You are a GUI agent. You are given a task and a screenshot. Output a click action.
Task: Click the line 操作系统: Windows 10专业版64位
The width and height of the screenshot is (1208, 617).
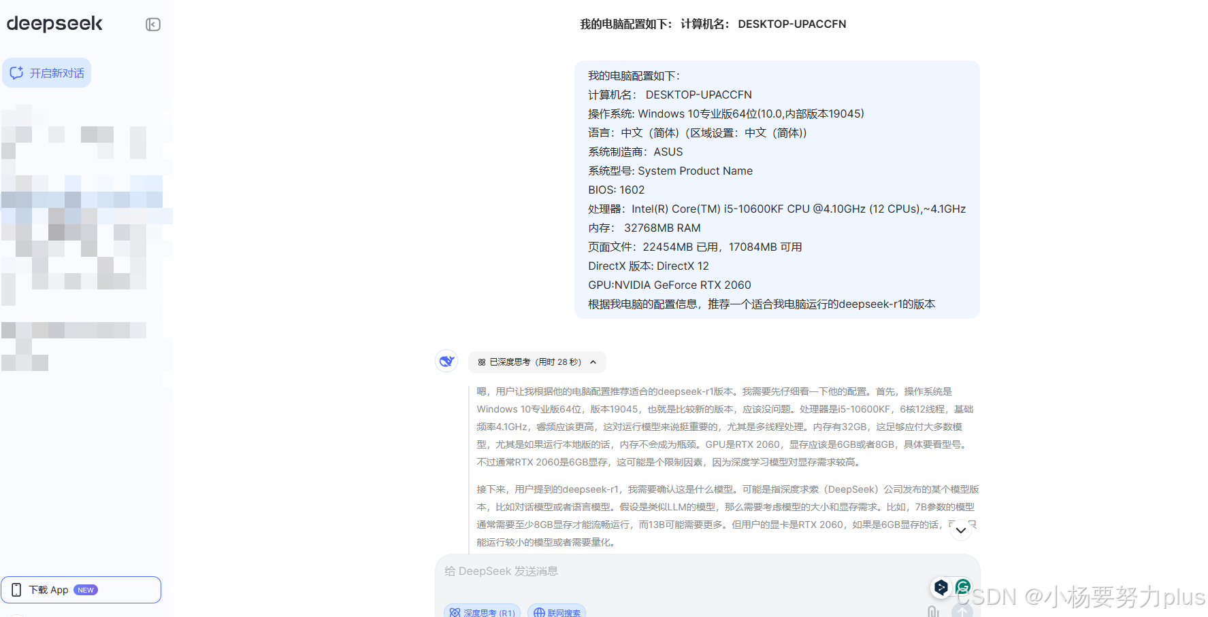726,113
